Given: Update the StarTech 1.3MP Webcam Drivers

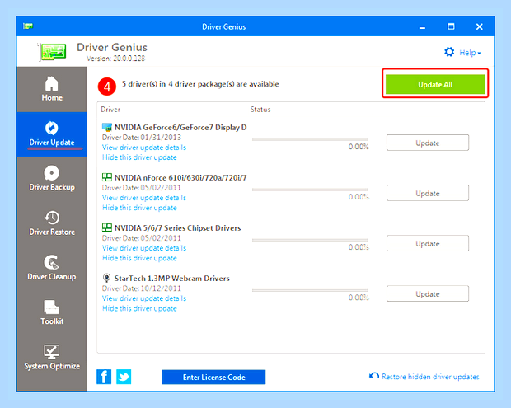Looking at the screenshot, I should pos(428,293).
